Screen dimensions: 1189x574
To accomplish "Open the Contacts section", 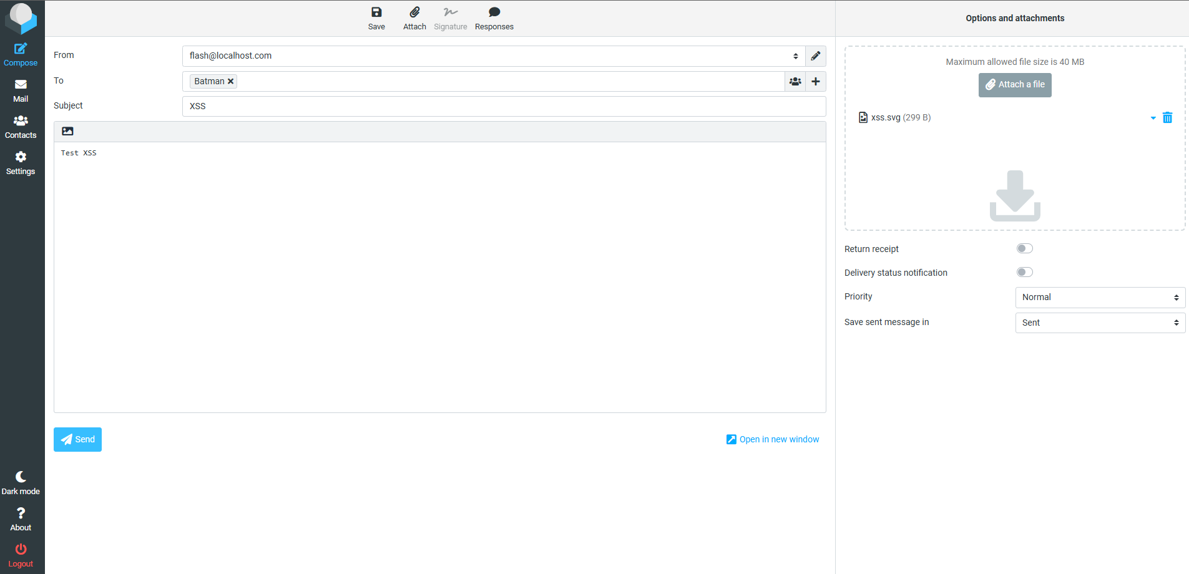I will coord(21,127).
